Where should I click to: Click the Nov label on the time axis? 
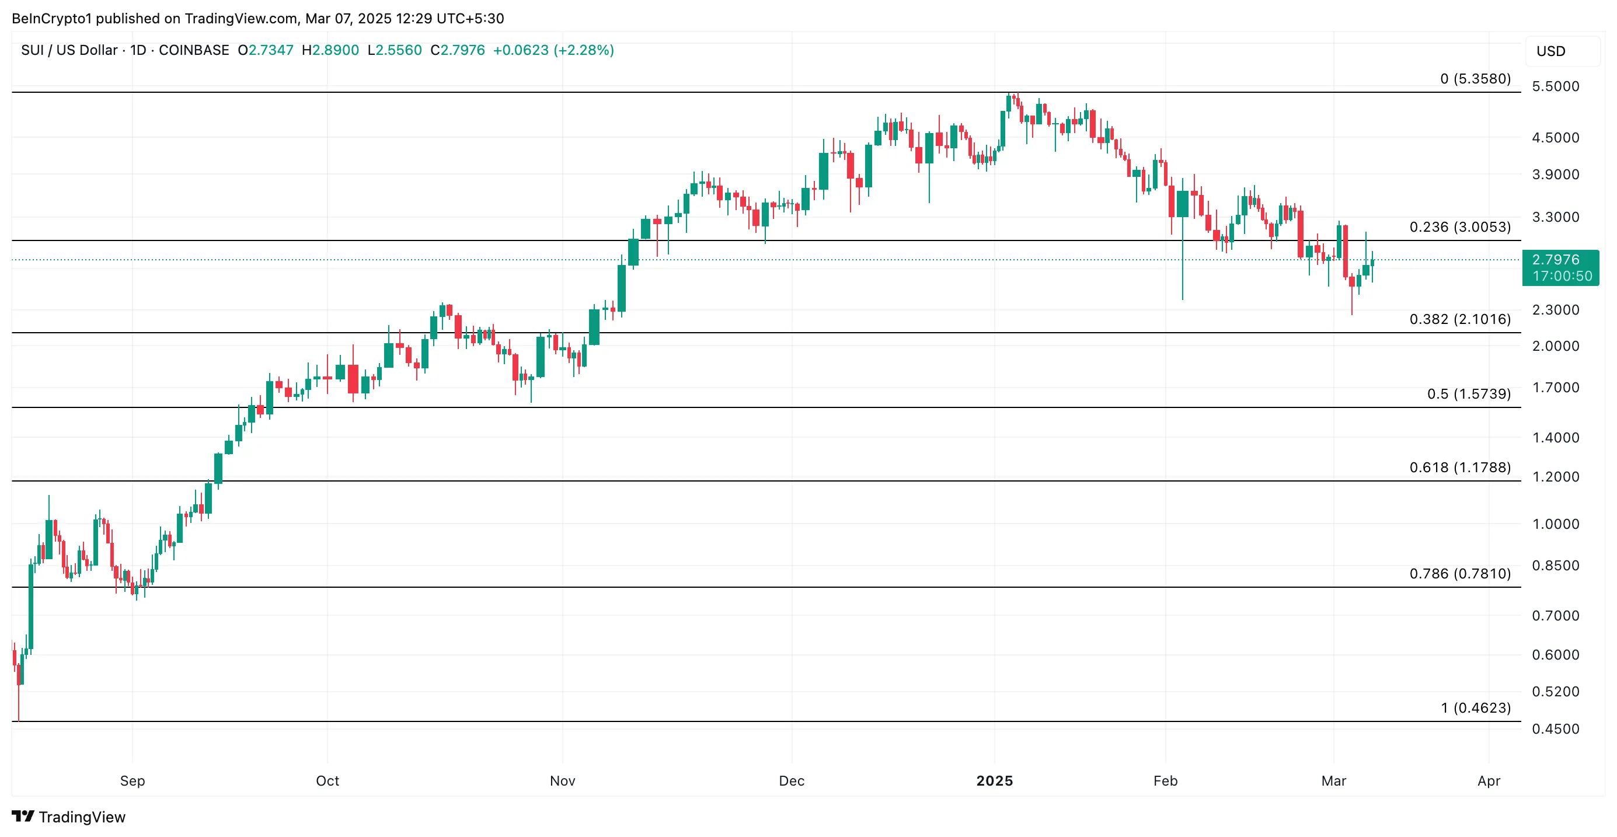click(x=562, y=780)
